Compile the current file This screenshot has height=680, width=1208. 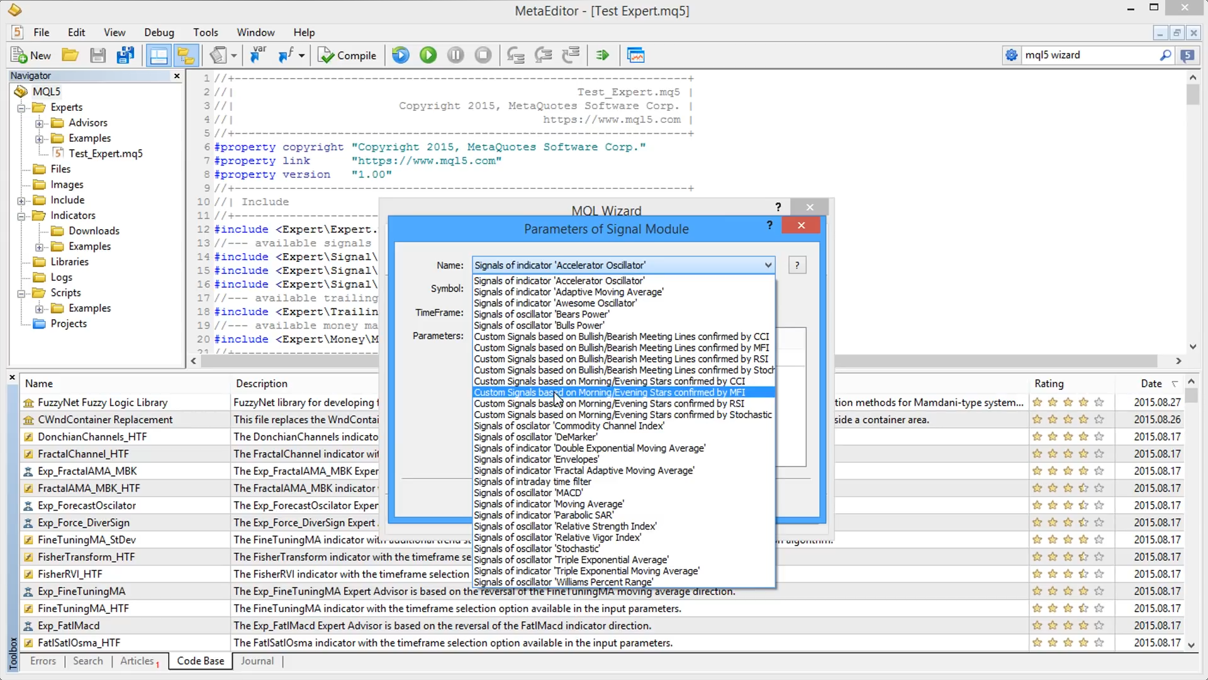(x=347, y=55)
